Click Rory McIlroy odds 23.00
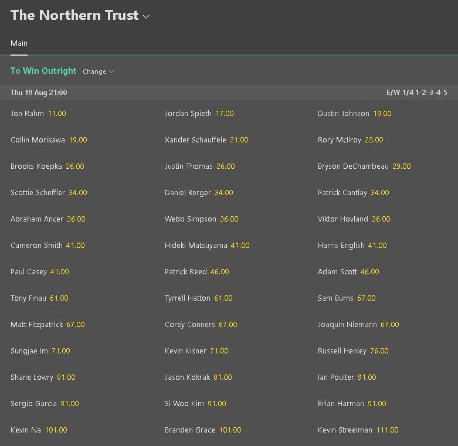Viewport: 458px width, 446px height. click(x=374, y=140)
